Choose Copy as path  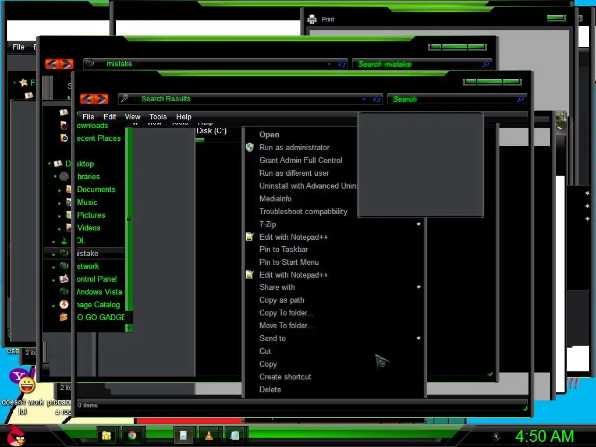(x=282, y=300)
